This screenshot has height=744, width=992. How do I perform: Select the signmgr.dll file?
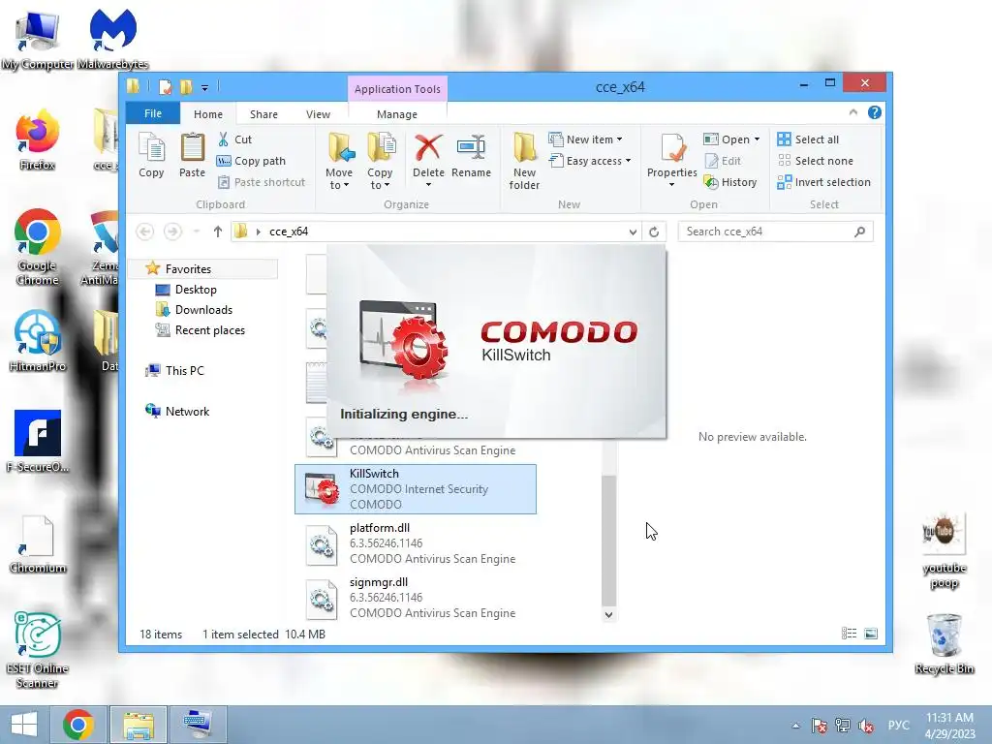415,598
